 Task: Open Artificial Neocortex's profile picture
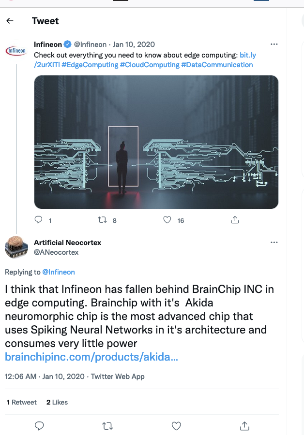pyautogui.click(x=16, y=247)
